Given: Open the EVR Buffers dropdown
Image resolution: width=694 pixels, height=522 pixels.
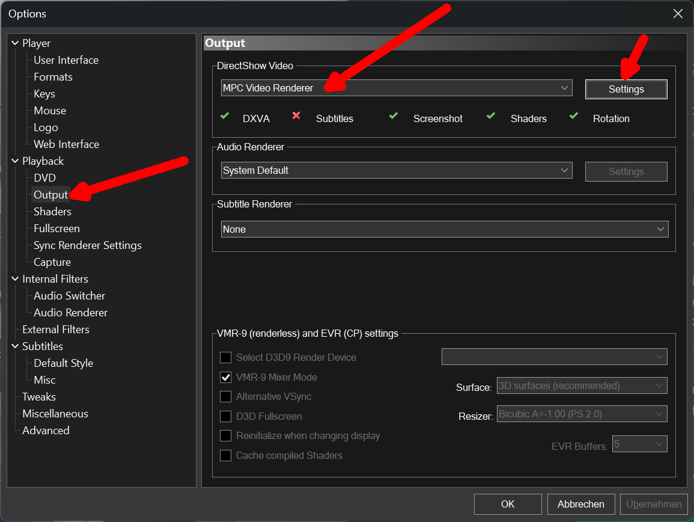Looking at the screenshot, I should point(639,444).
